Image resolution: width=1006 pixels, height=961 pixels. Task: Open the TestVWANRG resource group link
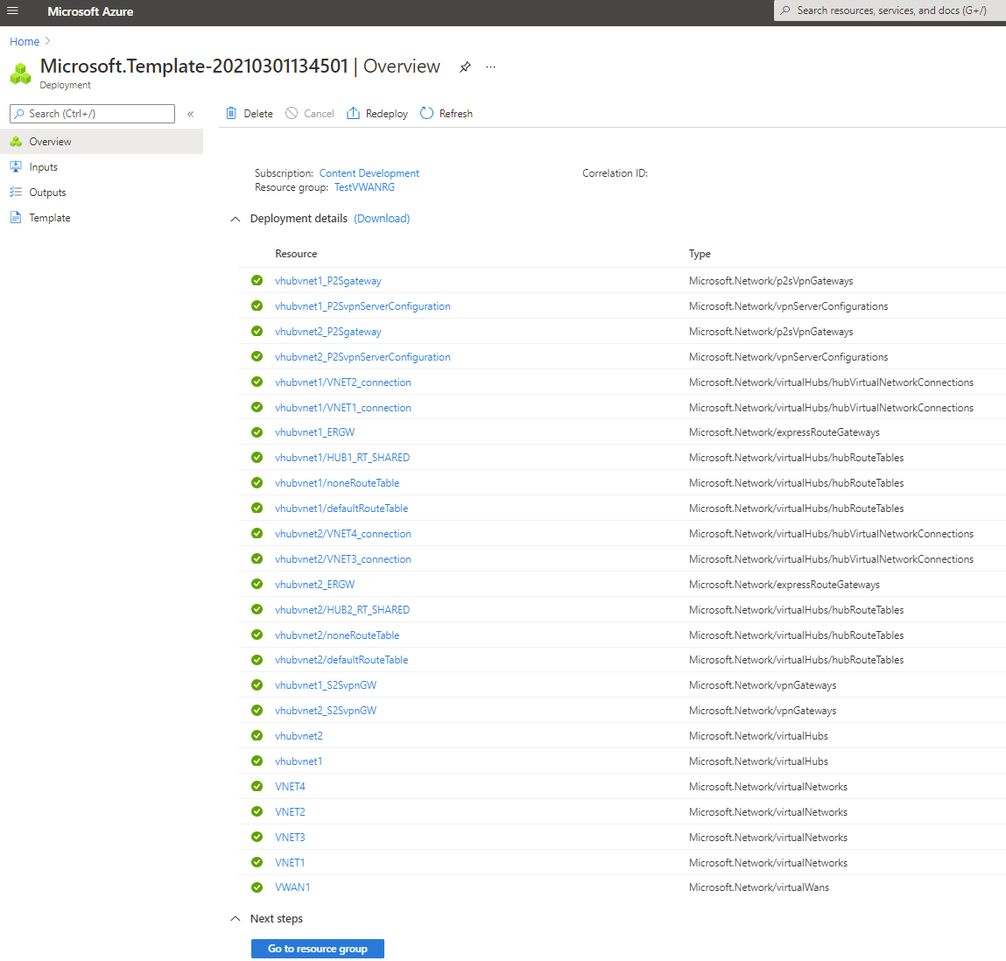coord(364,186)
